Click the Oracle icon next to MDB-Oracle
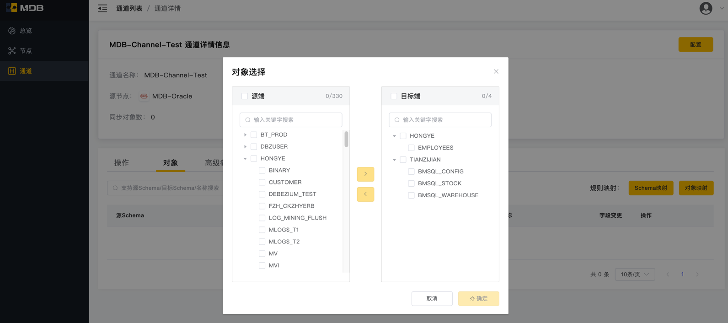728x323 pixels. 144,96
